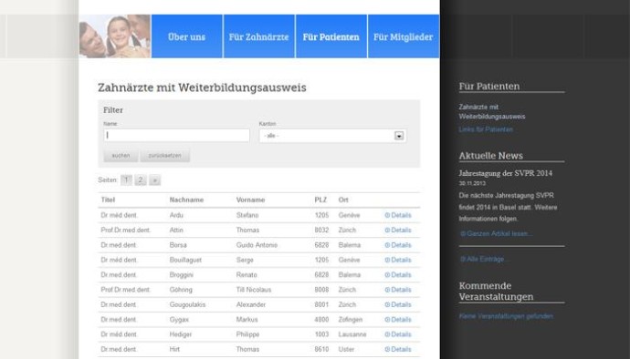Click the PLZ column header
630x359 pixels.
[320, 200]
